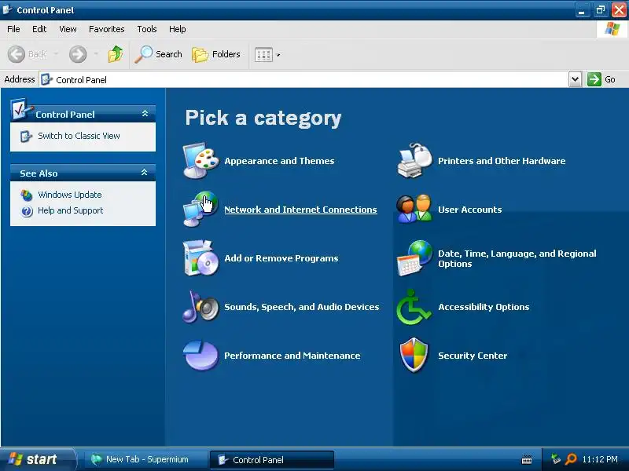The height and width of the screenshot is (471, 629).
Task: Open the User Accounts people icon
Action: point(415,209)
